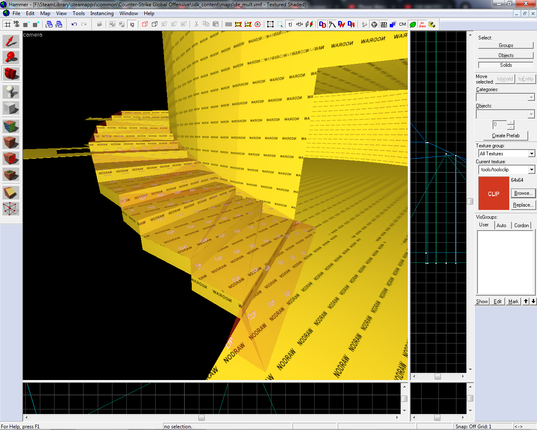
Task: Click the Redo arrow icon
Action: (84, 24)
